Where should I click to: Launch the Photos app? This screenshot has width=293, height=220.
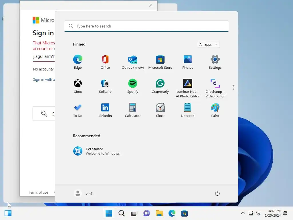pyautogui.click(x=188, y=62)
